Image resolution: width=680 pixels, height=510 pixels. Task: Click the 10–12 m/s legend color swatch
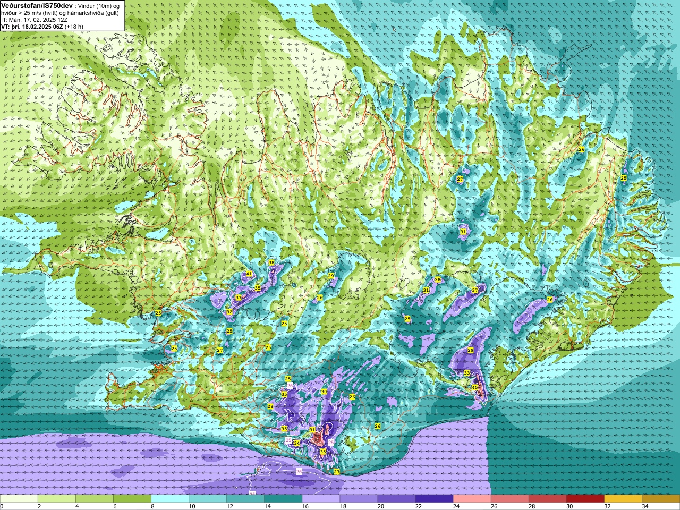click(208, 499)
